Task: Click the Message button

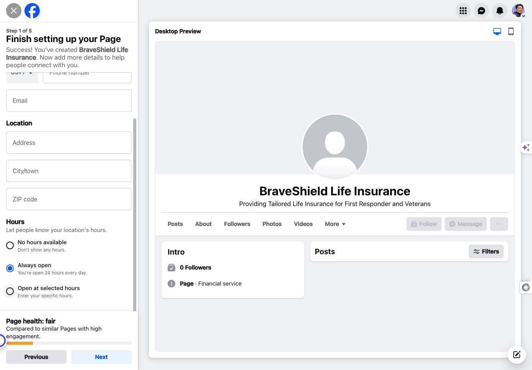Action: click(466, 224)
